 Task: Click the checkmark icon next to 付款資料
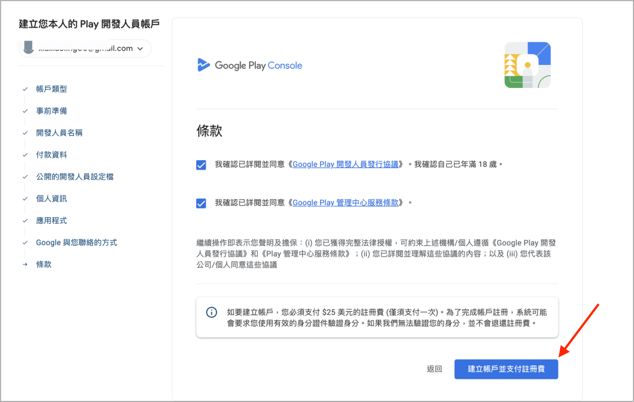[x=25, y=154]
